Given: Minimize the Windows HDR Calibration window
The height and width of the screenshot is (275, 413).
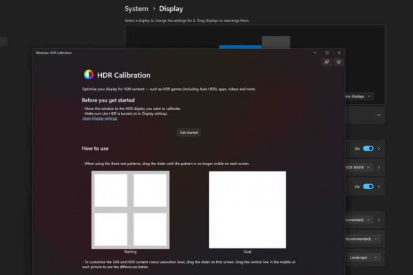Looking at the screenshot, I should click(x=315, y=53).
